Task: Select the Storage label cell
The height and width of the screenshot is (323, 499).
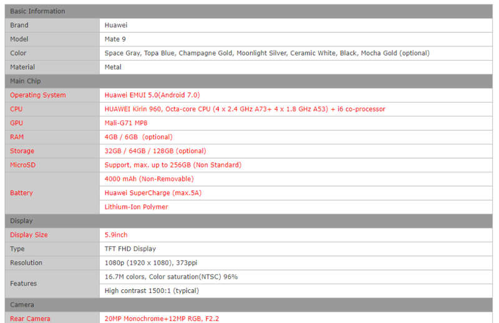Action: click(52, 151)
